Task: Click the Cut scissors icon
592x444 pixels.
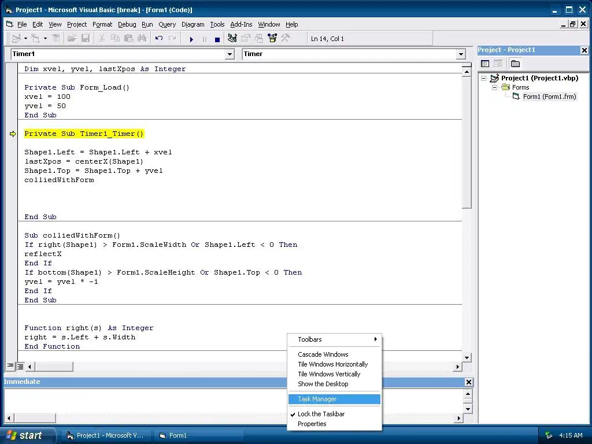Action: tap(102, 38)
